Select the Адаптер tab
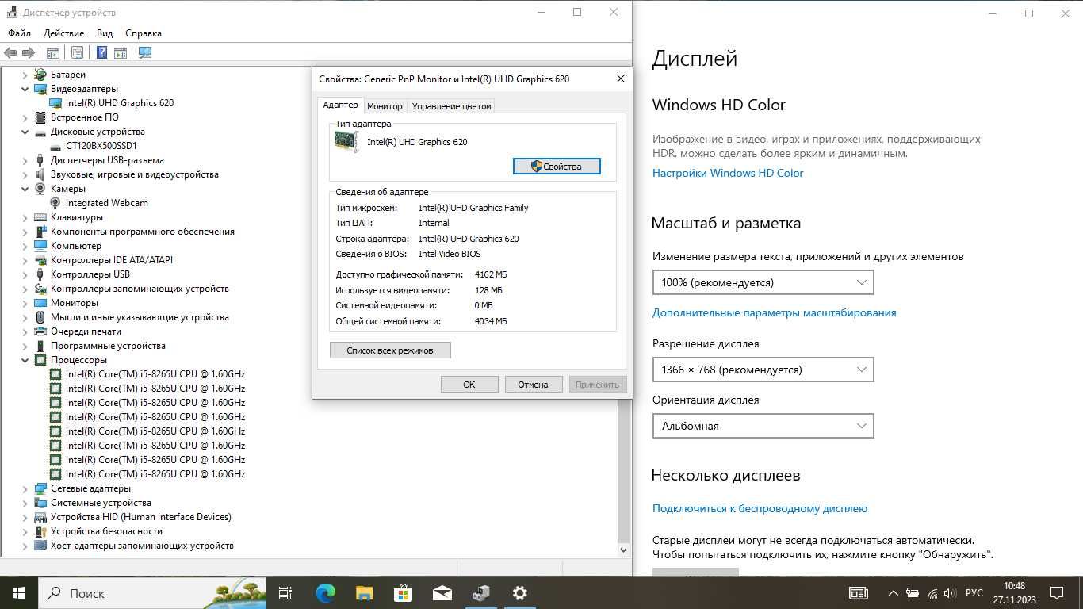This screenshot has height=609, width=1083. pos(340,105)
